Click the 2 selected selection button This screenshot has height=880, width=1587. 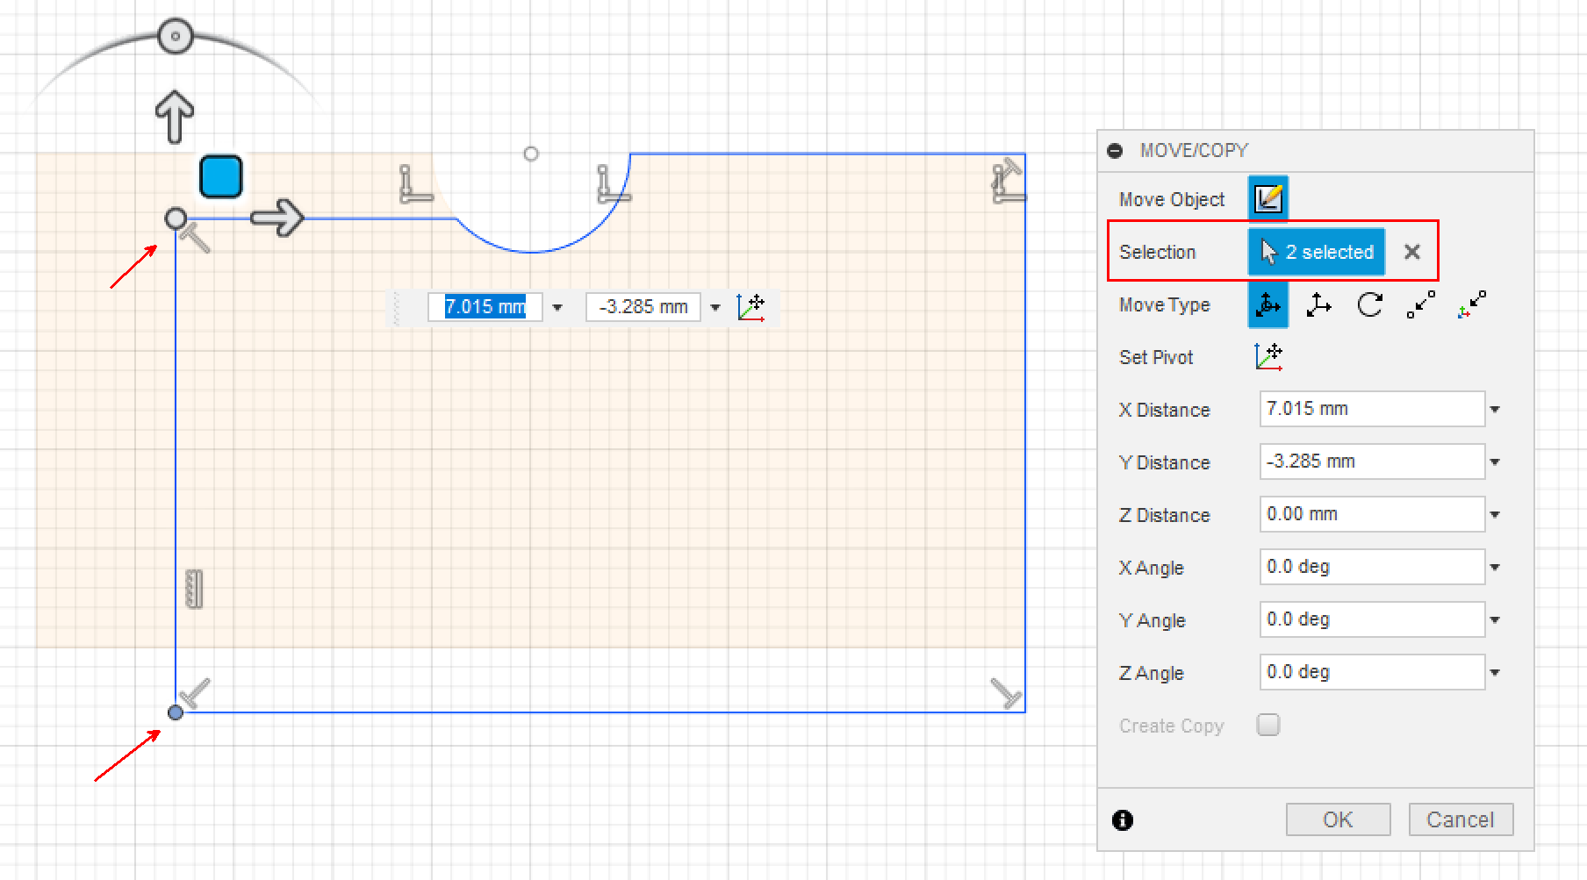click(x=1317, y=252)
